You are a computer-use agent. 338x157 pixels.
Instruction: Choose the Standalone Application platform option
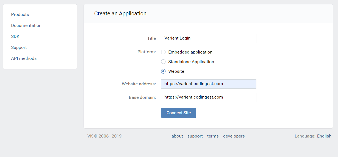click(x=163, y=62)
